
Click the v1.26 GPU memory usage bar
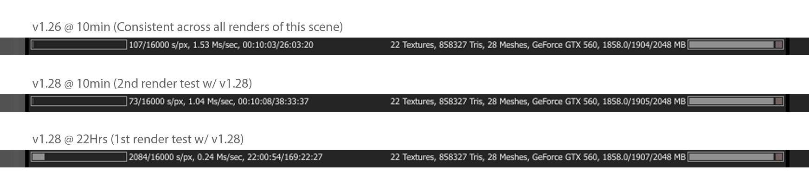(x=735, y=45)
